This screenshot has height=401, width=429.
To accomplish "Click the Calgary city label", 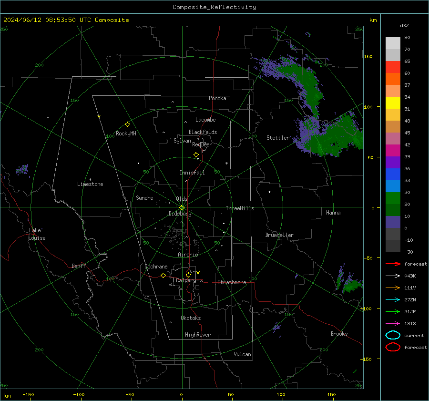I will [x=186, y=280].
